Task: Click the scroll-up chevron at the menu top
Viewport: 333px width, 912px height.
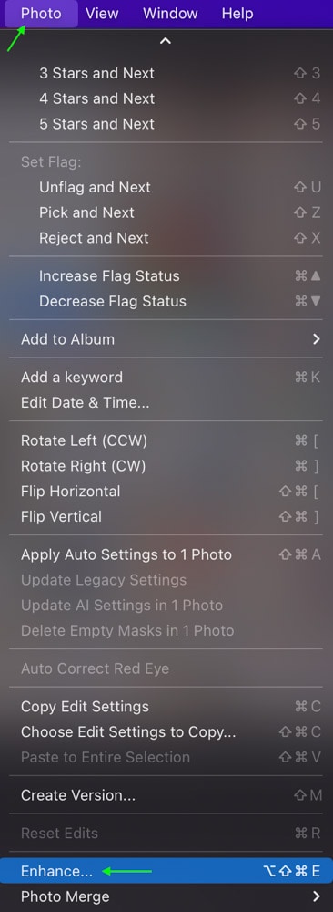Action: 166,41
